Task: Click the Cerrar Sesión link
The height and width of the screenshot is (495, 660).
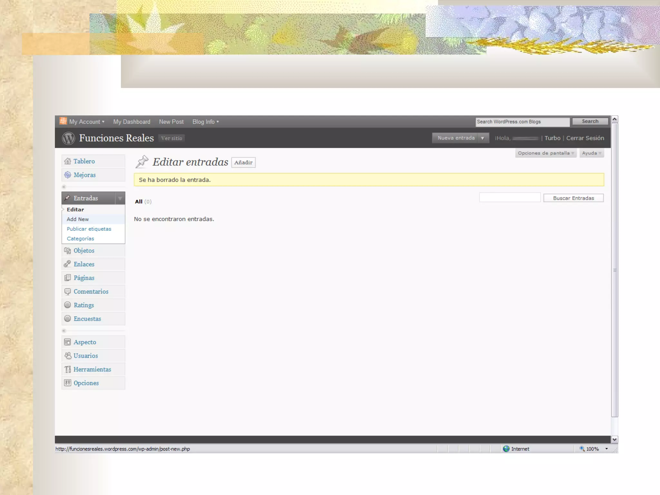Action: coord(585,138)
